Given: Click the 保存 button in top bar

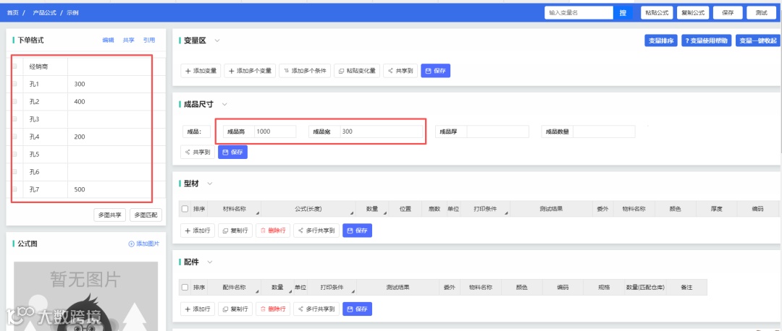Looking at the screenshot, I should tap(728, 13).
